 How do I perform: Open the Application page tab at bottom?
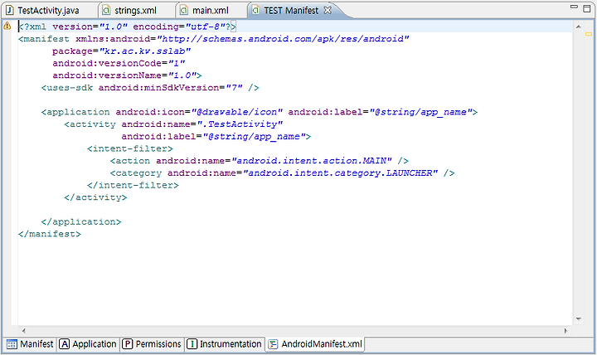pos(88,344)
